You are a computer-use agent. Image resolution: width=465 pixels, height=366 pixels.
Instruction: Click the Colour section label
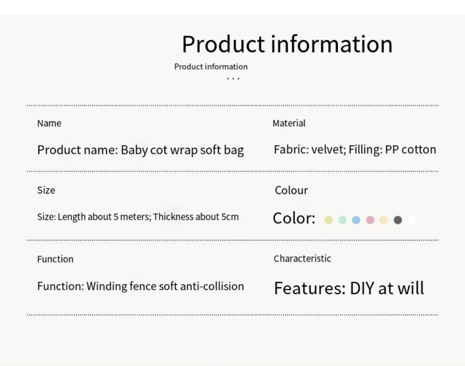pyautogui.click(x=291, y=190)
